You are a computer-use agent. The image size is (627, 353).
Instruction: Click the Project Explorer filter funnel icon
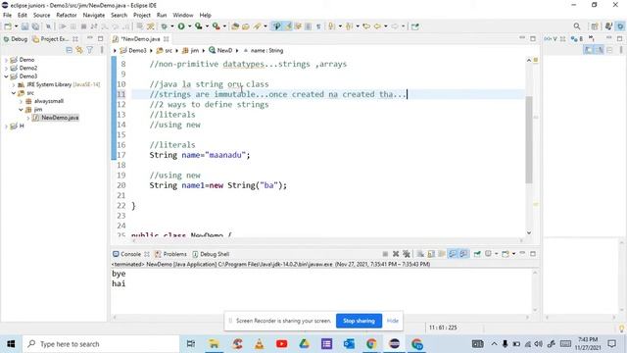90,50
